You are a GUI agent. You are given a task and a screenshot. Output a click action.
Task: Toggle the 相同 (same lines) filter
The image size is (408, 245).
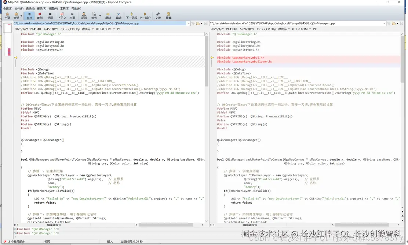(x=50, y=15)
